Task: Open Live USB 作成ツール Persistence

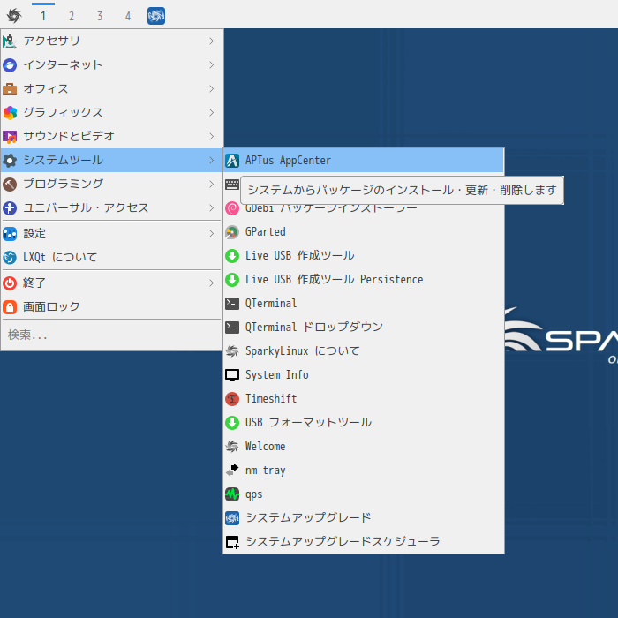Action: [x=364, y=280]
